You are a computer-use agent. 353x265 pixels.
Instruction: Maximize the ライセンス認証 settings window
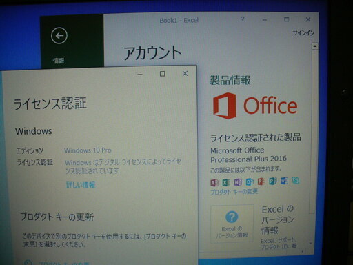point(163,74)
